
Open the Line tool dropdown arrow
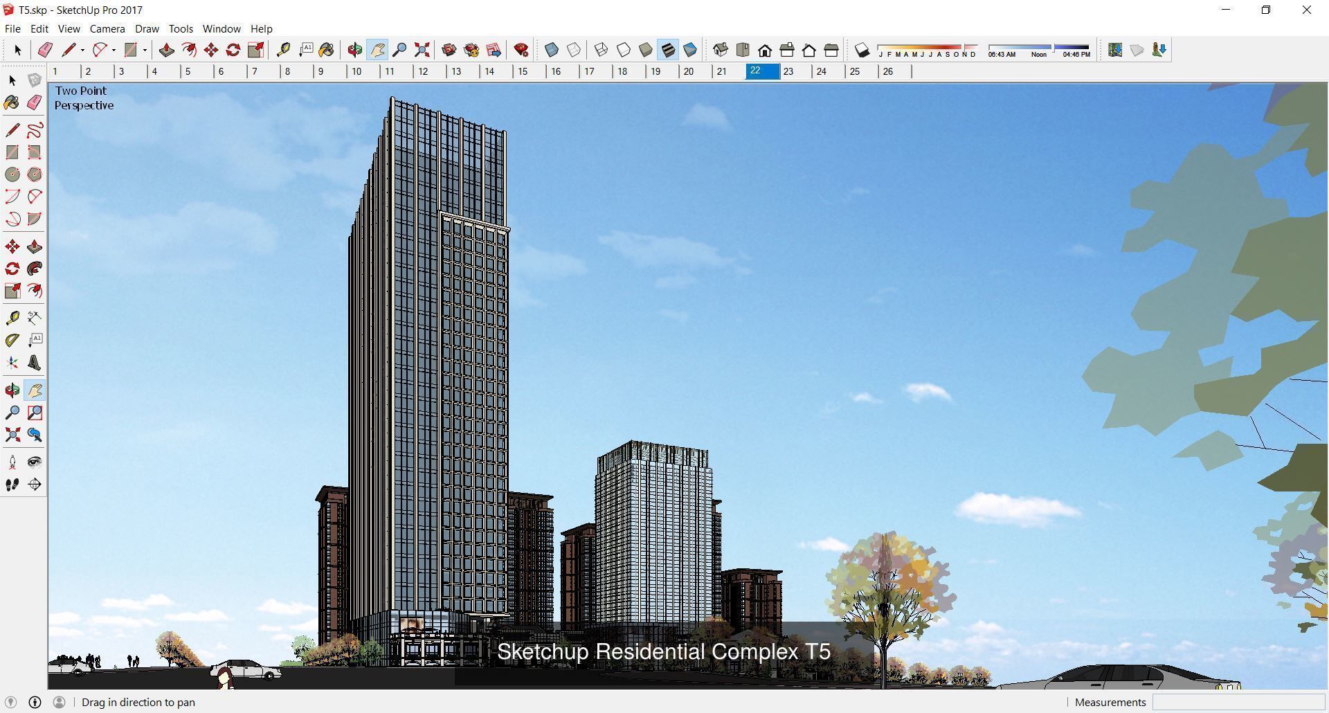(x=82, y=51)
